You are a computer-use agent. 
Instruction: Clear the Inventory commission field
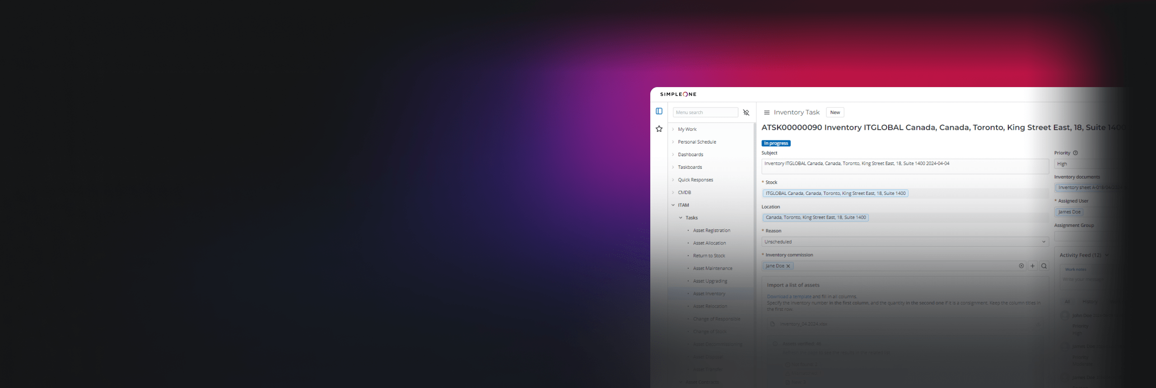pos(1021,266)
